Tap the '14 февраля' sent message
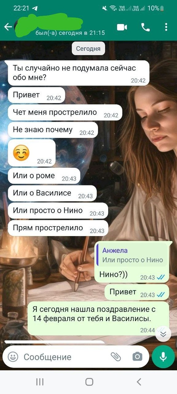The height and width of the screenshot is (394, 177). 98,318
